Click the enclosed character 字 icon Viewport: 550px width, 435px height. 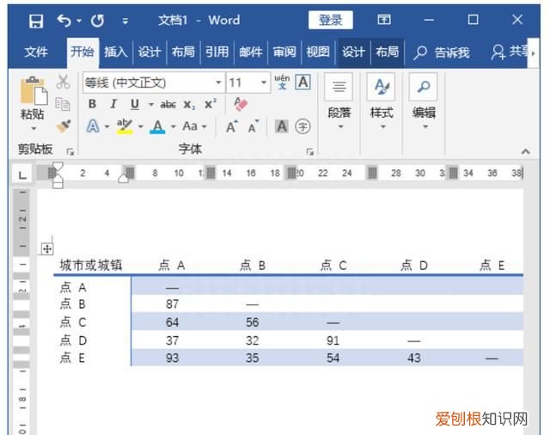[302, 126]
